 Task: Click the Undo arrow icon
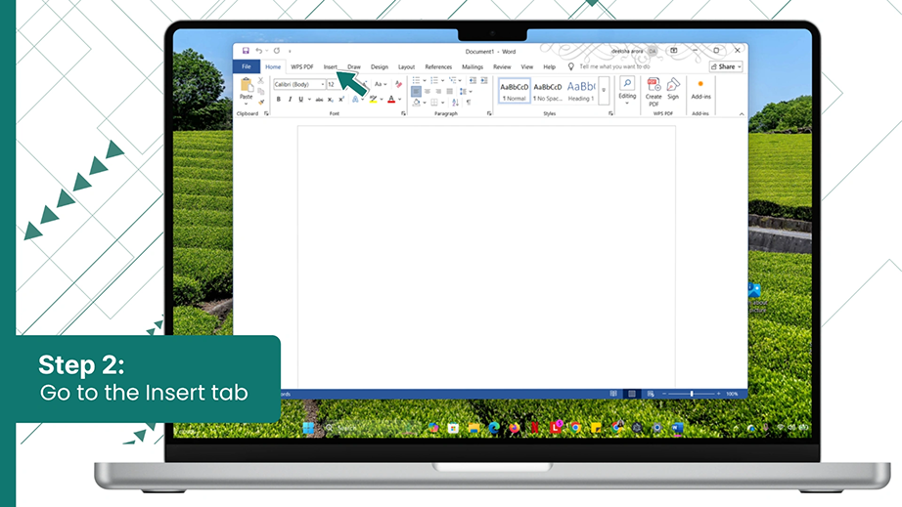pos(259,51)
